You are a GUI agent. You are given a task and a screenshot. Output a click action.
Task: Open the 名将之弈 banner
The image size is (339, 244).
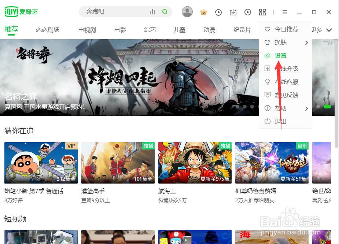(129, 77)
